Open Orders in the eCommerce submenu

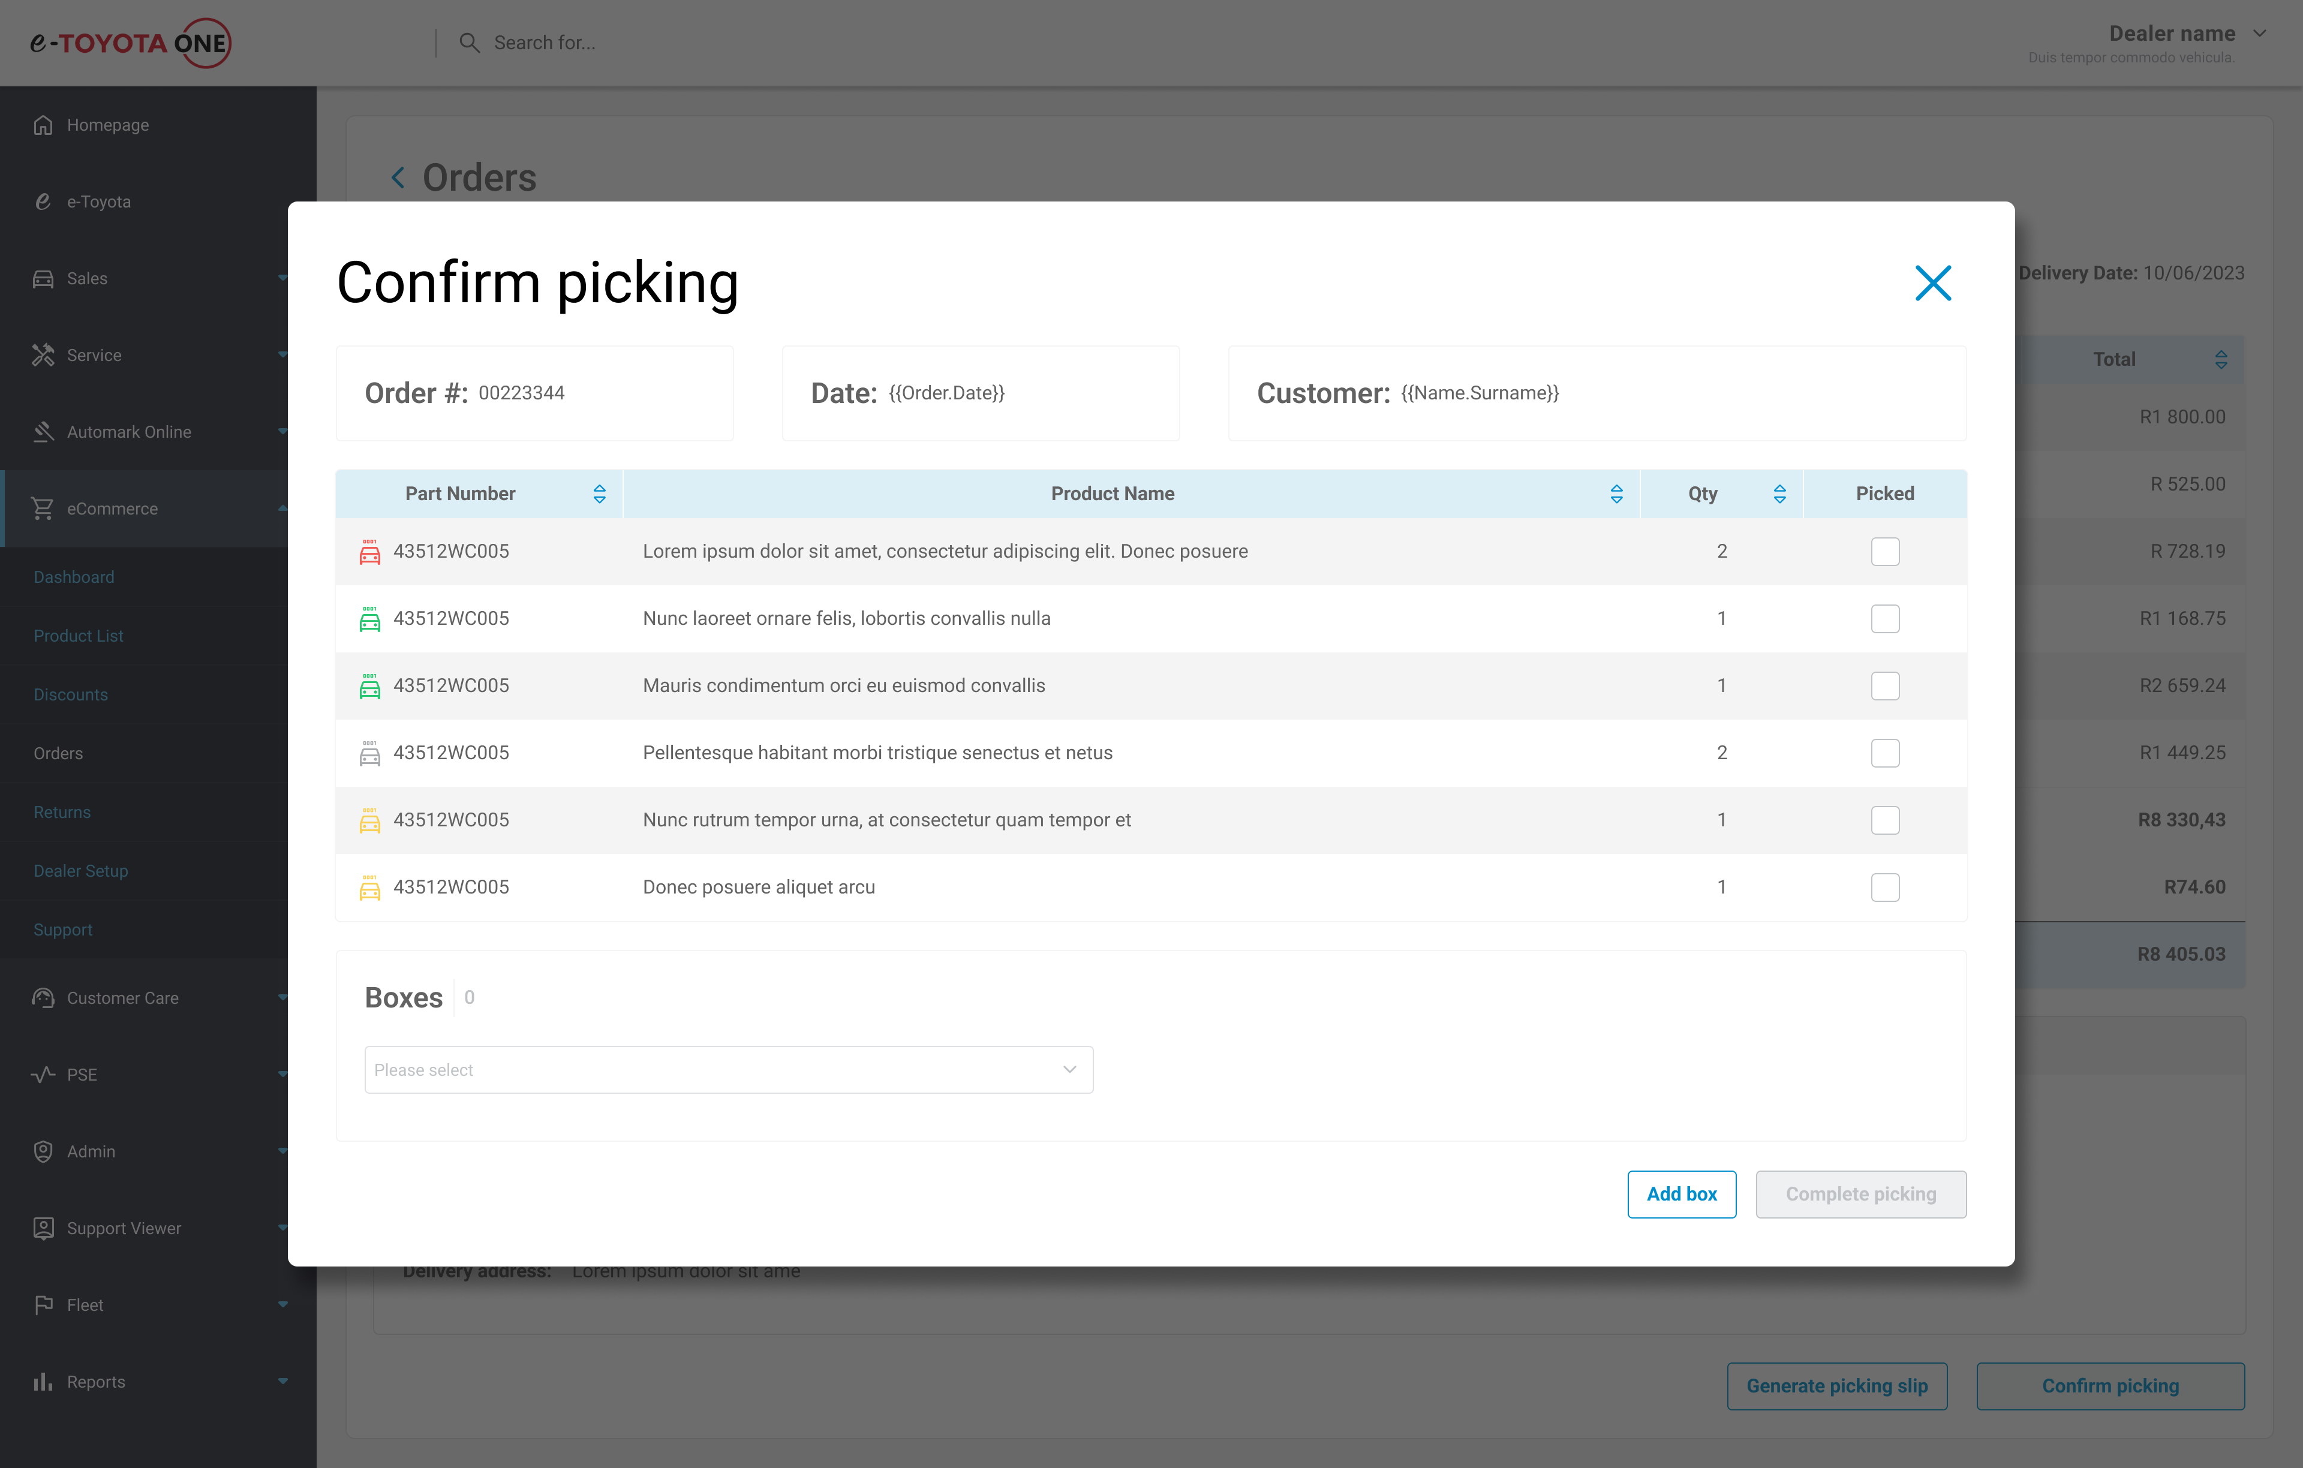click(58, 754)
